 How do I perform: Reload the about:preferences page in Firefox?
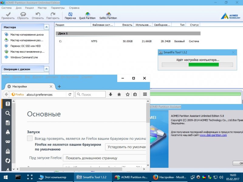coord(70,94)
